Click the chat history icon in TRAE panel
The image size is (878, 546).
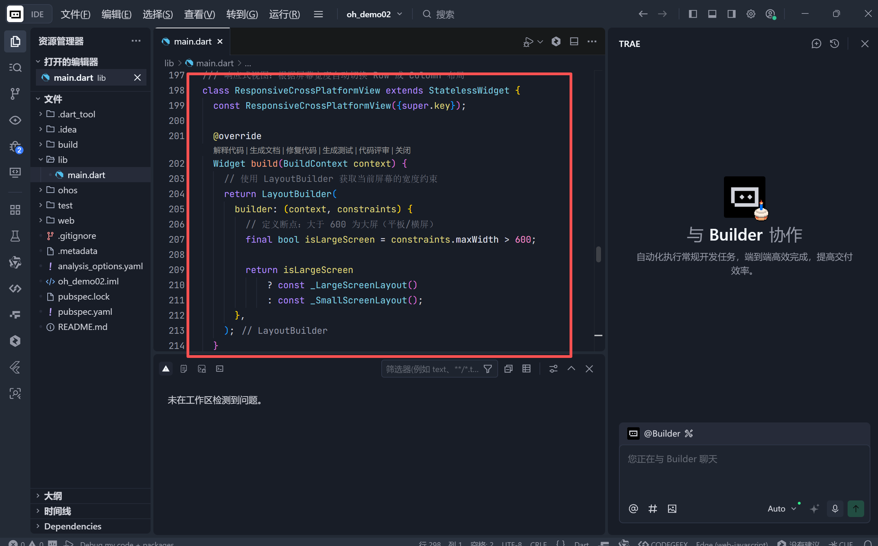[834, 44]
